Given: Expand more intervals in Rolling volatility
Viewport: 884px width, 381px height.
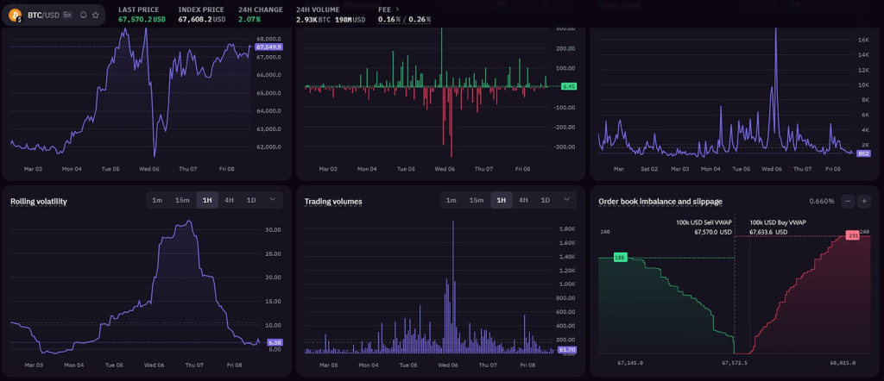Looking at the screenshot, I should click(274, 200).
